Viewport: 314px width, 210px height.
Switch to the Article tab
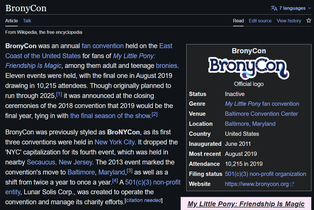pos(11,21)
